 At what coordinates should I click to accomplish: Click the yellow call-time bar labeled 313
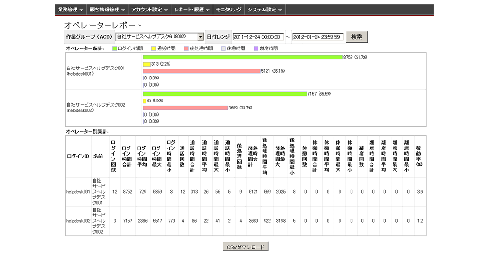[147, 64]
